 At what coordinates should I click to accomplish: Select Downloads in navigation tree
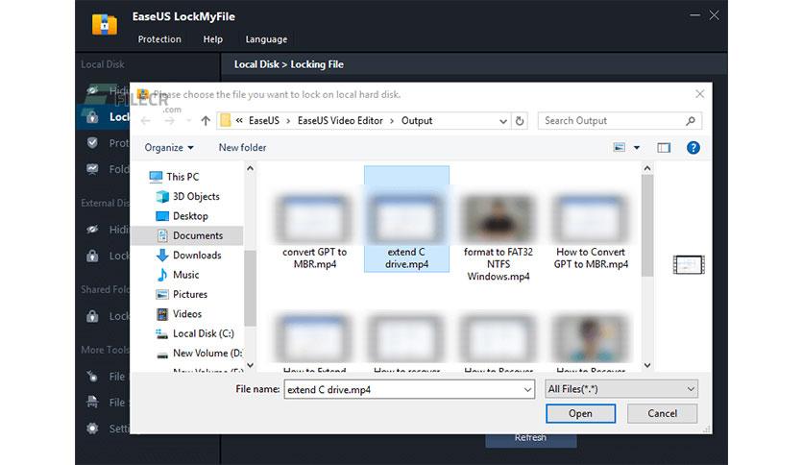click(x=188, y=255)
